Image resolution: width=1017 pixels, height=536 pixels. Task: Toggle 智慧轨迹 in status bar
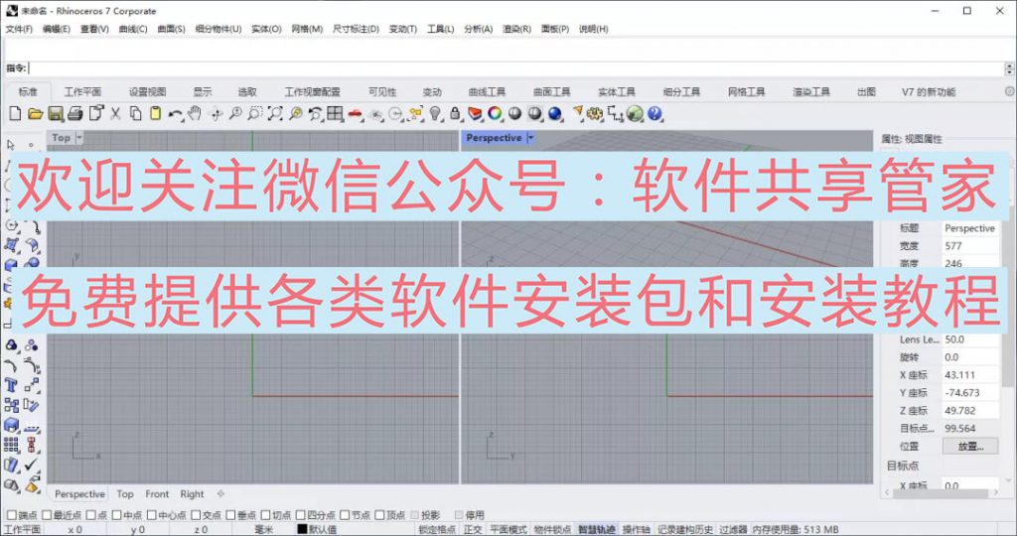597,529
